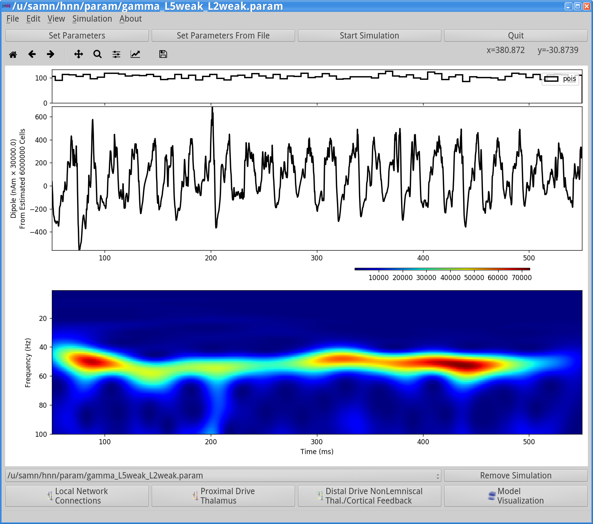Click the dipole waveform plot area
Screen dimensions: 593x524
pos(317,178)
